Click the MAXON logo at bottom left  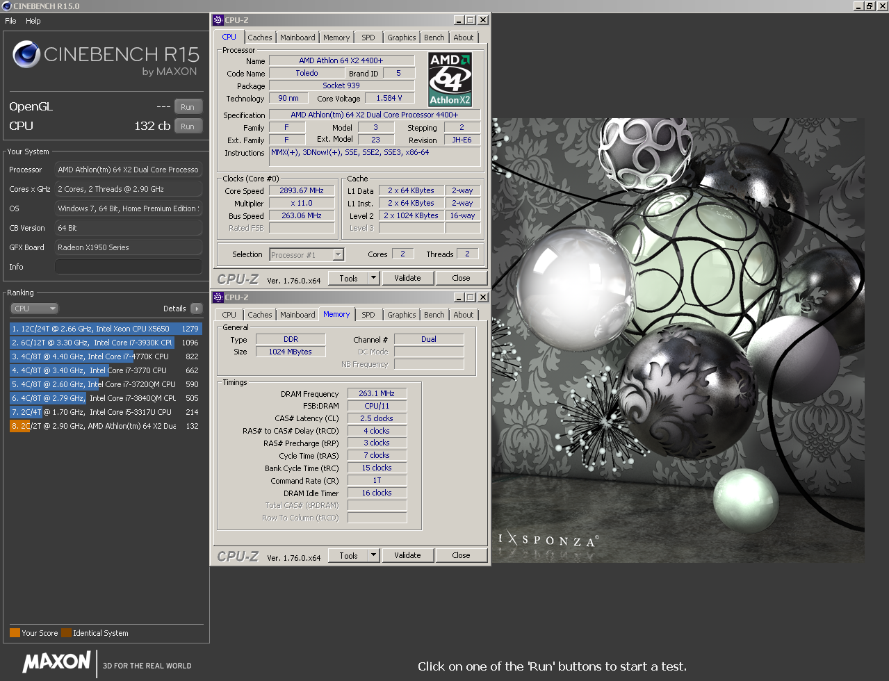coord(56,662)
